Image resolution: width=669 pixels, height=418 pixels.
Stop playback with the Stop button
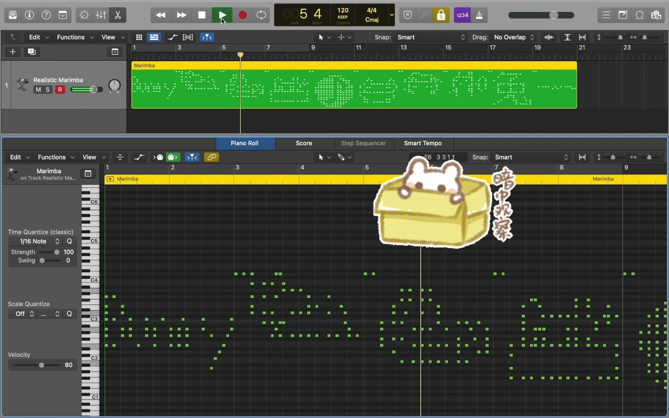tap(202, 15)
